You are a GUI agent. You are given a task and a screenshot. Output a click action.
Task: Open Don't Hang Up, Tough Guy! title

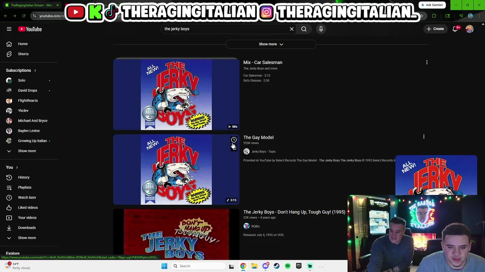point(294,212)
